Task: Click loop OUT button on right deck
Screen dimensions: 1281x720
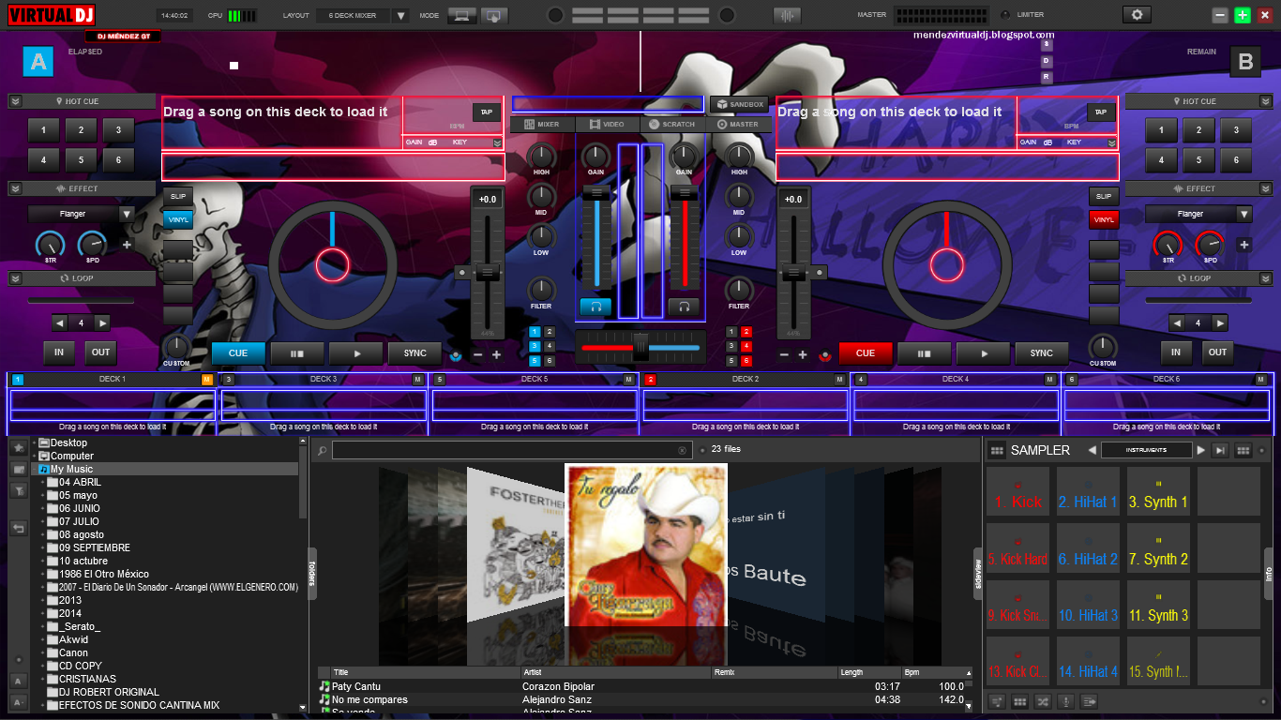Action: [x=1216, y=352]
